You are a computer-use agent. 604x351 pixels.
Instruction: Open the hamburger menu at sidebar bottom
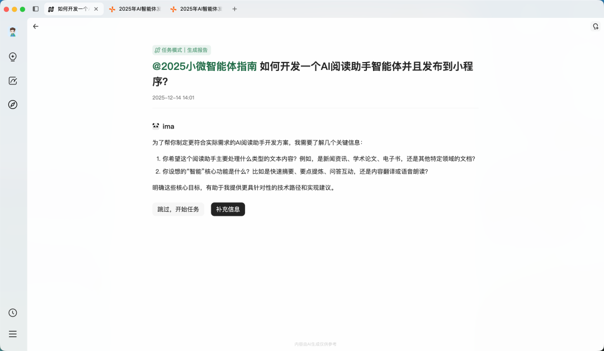pos(12,334)
